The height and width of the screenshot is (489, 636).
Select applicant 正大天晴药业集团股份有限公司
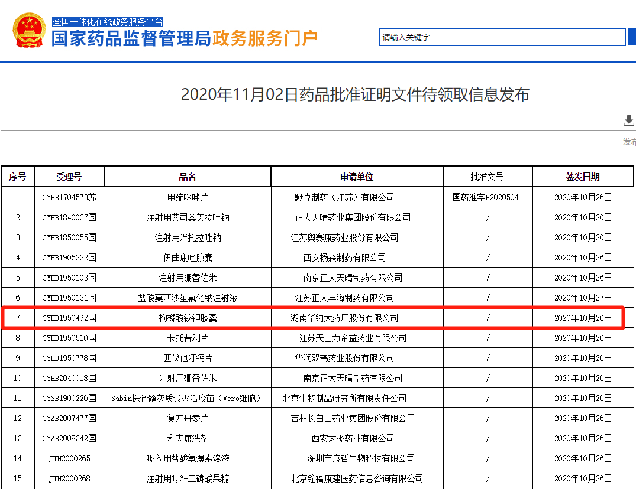353,218
